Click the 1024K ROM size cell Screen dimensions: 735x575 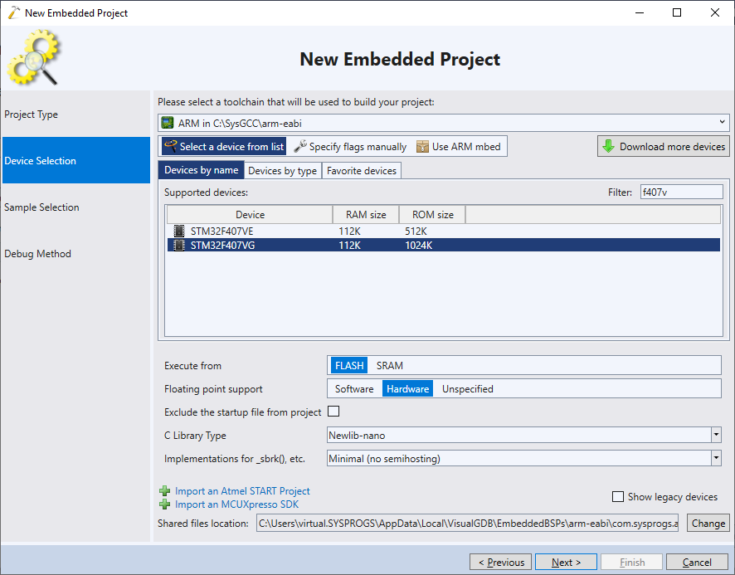(419, 245)
